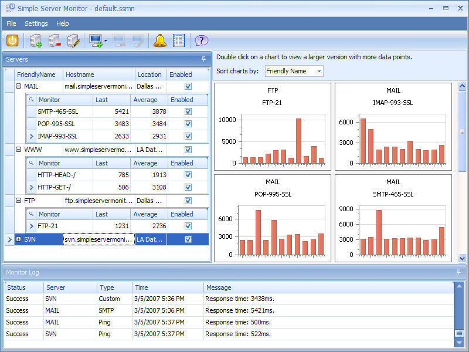
Task: Open the Sort charts by dropdown
Action: click(x=294, y=71)
